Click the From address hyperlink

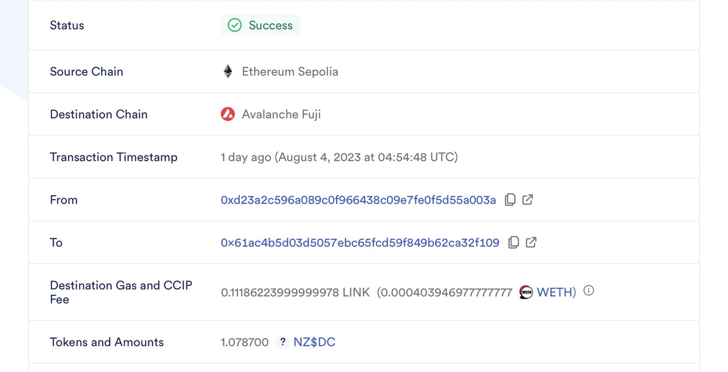(x=358, y=200)
